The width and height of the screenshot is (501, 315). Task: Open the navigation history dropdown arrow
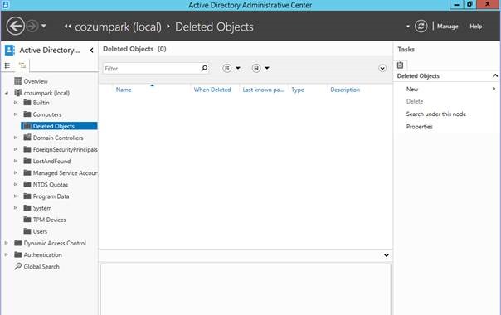(44, 26)
